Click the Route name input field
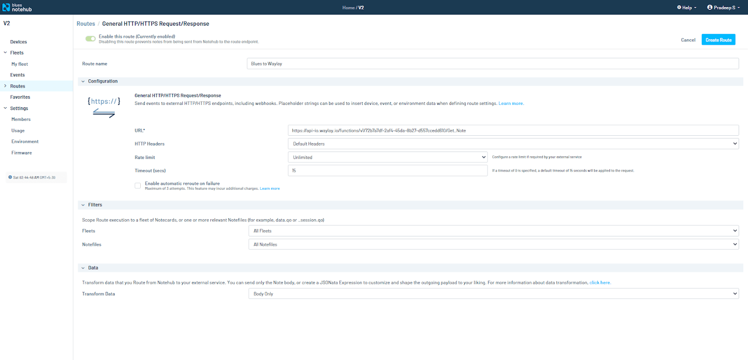Viewport: 748px width, 360px height. pos(493,63)
